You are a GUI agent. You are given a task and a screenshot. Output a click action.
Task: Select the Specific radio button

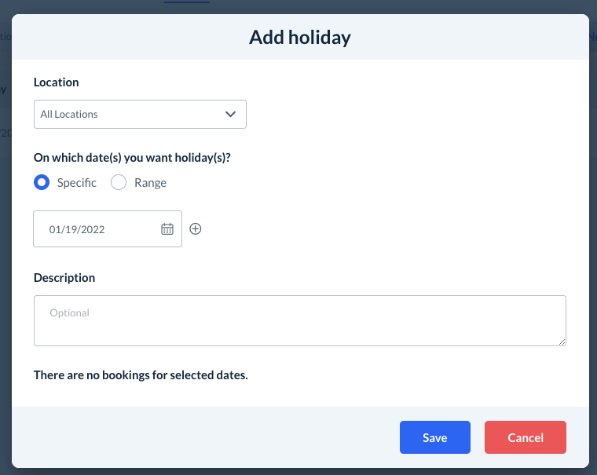[42, 183]
